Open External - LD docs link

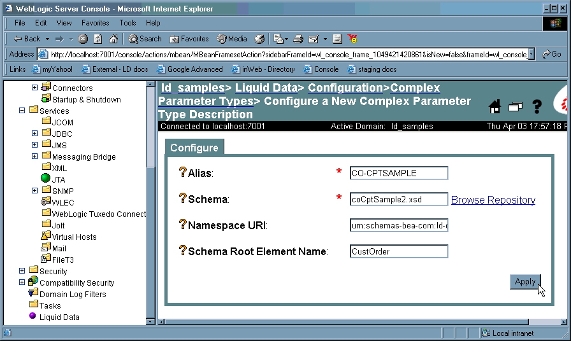coord(115,69)
